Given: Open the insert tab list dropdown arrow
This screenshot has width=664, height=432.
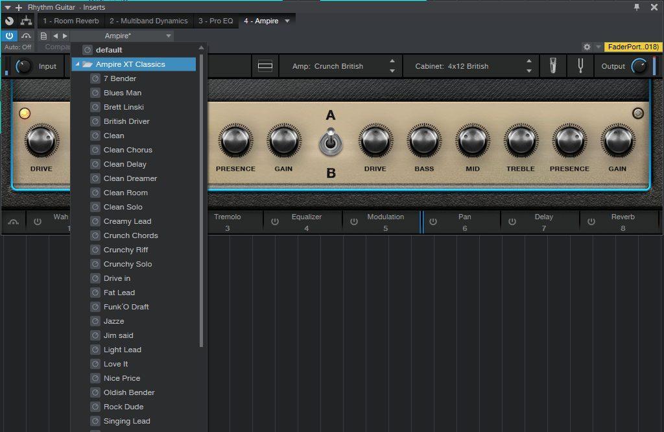Looking at the screenshot, I should pos(287,21).
